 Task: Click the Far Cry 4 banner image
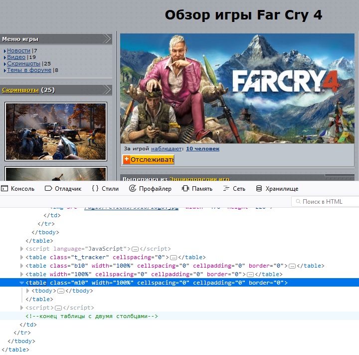point(237,88)
